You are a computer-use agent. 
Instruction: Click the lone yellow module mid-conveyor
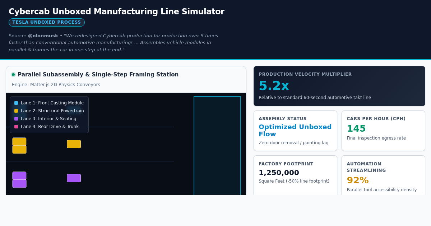pos(74,144)
